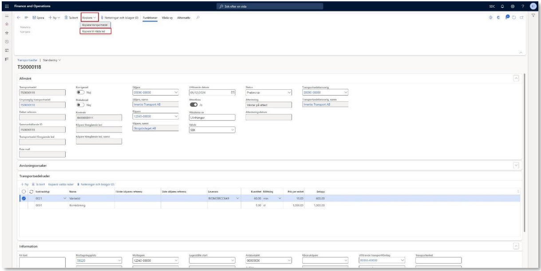This screenshot has width=541, height=271.
Task: Toggle the Korrigerad switch
Action: pyautogui.click(x=80, y=93)
